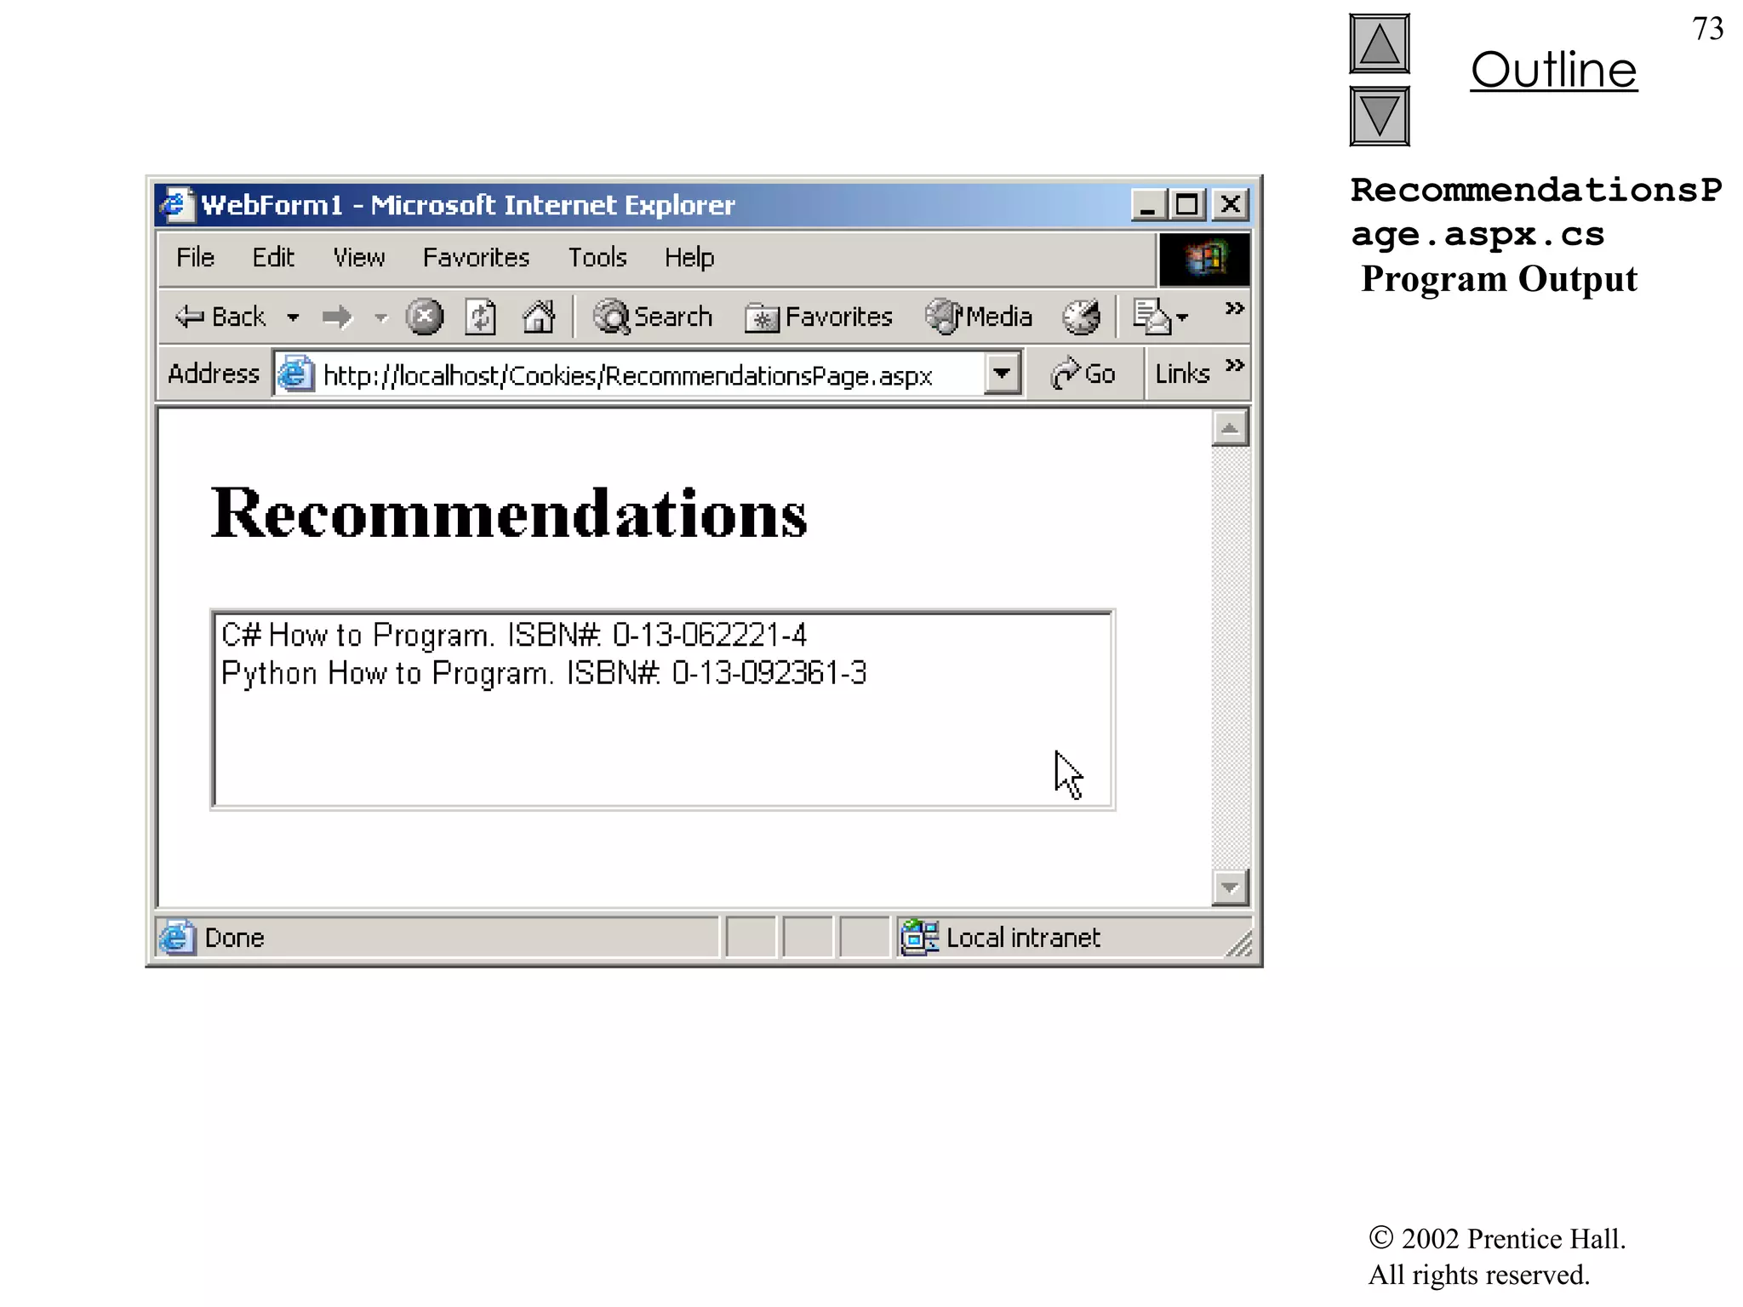1743x1307 pixels.
Task: Expand toolbar overflow chevron next to Mail
Action: click(1234, 308)
